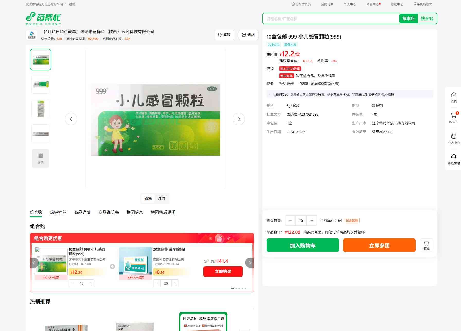Open the 拼团信息 tab
Viewport: 461px width, 331px height.
click(x=135, y=212)
